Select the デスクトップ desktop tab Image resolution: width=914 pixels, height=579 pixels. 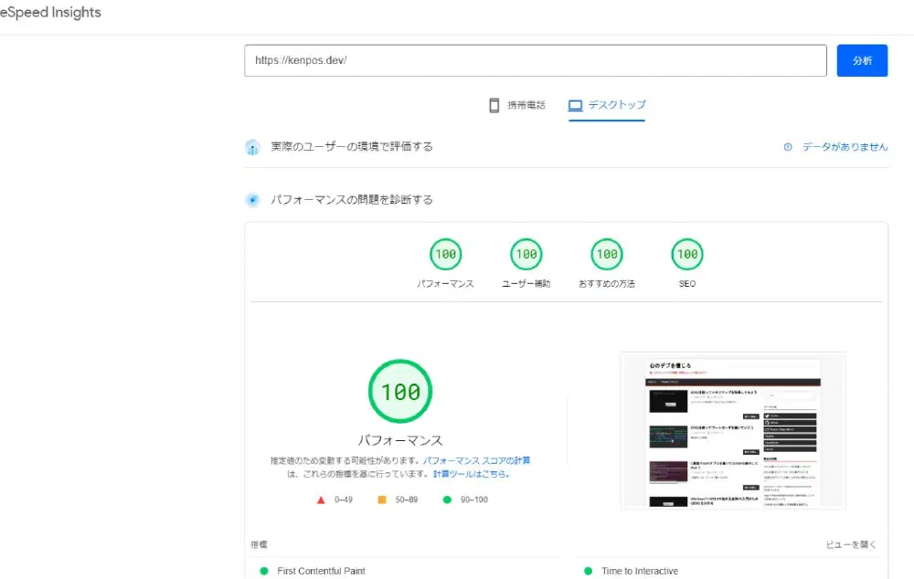(607, 105)
